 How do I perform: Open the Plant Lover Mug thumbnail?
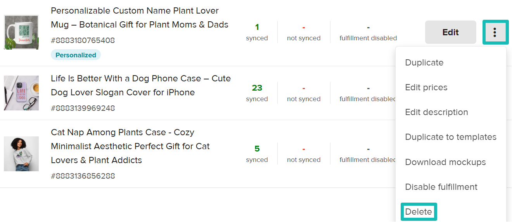(x=21, y=32)
